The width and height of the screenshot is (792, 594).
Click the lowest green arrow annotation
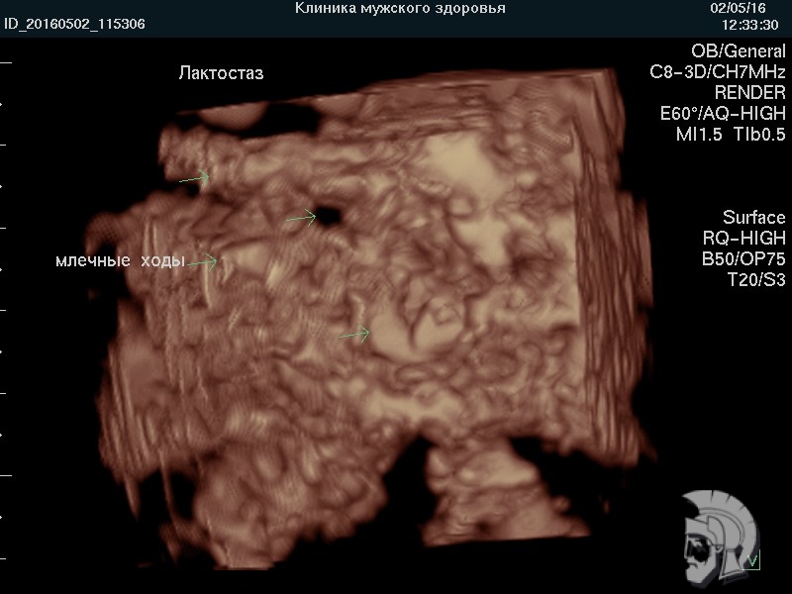pos(354,335)
